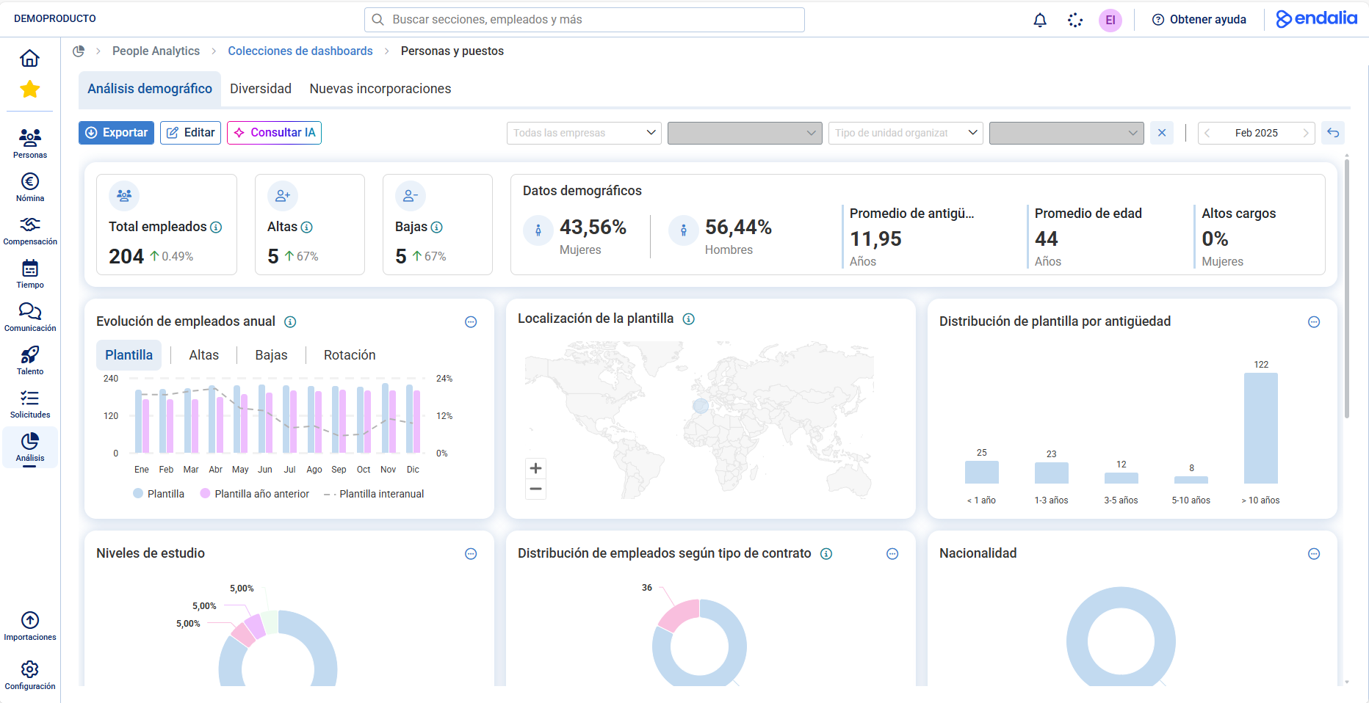Show info for Total empleados
The image size is (1369, 703).
pyautogui.click(x=216, y=227)
